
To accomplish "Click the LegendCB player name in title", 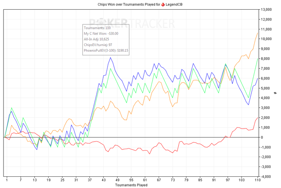I will pos(174,4).
